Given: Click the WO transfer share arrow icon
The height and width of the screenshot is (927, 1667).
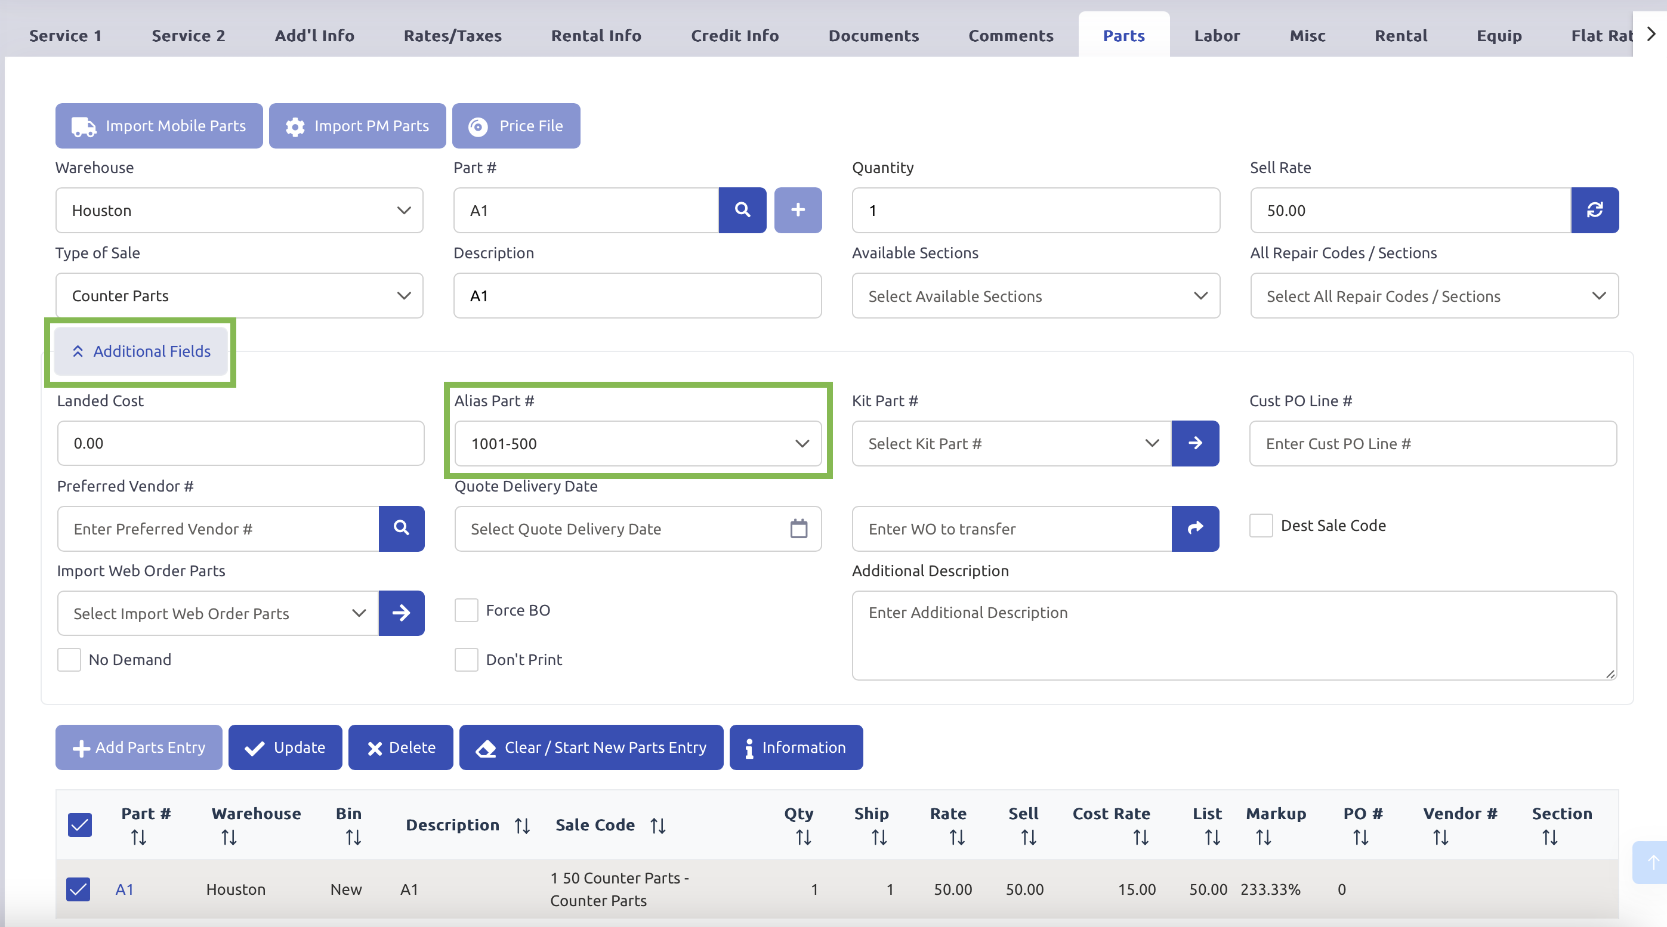Looking at the screenshot, I should point(1194,528).
